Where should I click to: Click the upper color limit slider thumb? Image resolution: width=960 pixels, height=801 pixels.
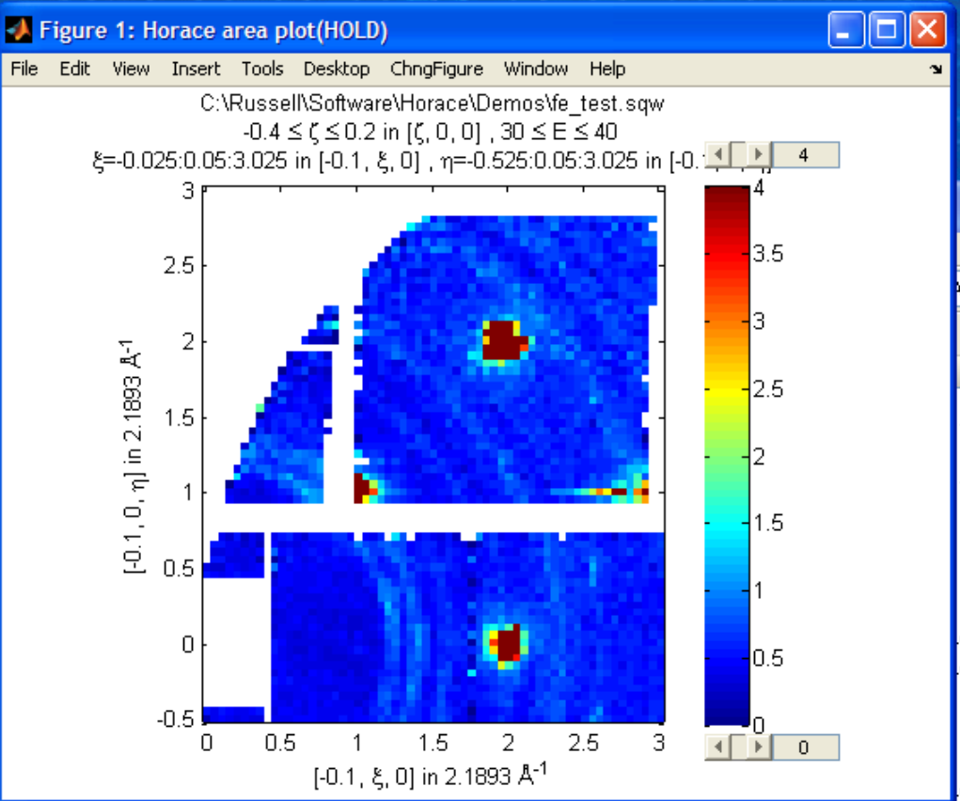[738, 154]
